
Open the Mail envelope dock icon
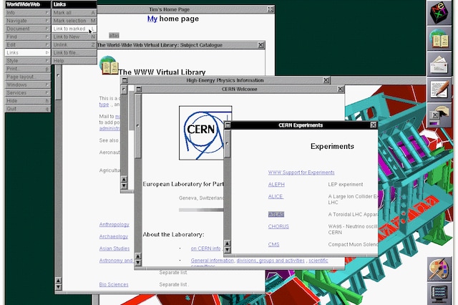(439, 64)
